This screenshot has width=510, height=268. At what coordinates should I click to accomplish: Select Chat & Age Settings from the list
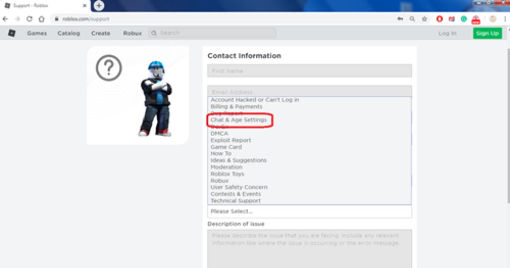pos(239,120)
